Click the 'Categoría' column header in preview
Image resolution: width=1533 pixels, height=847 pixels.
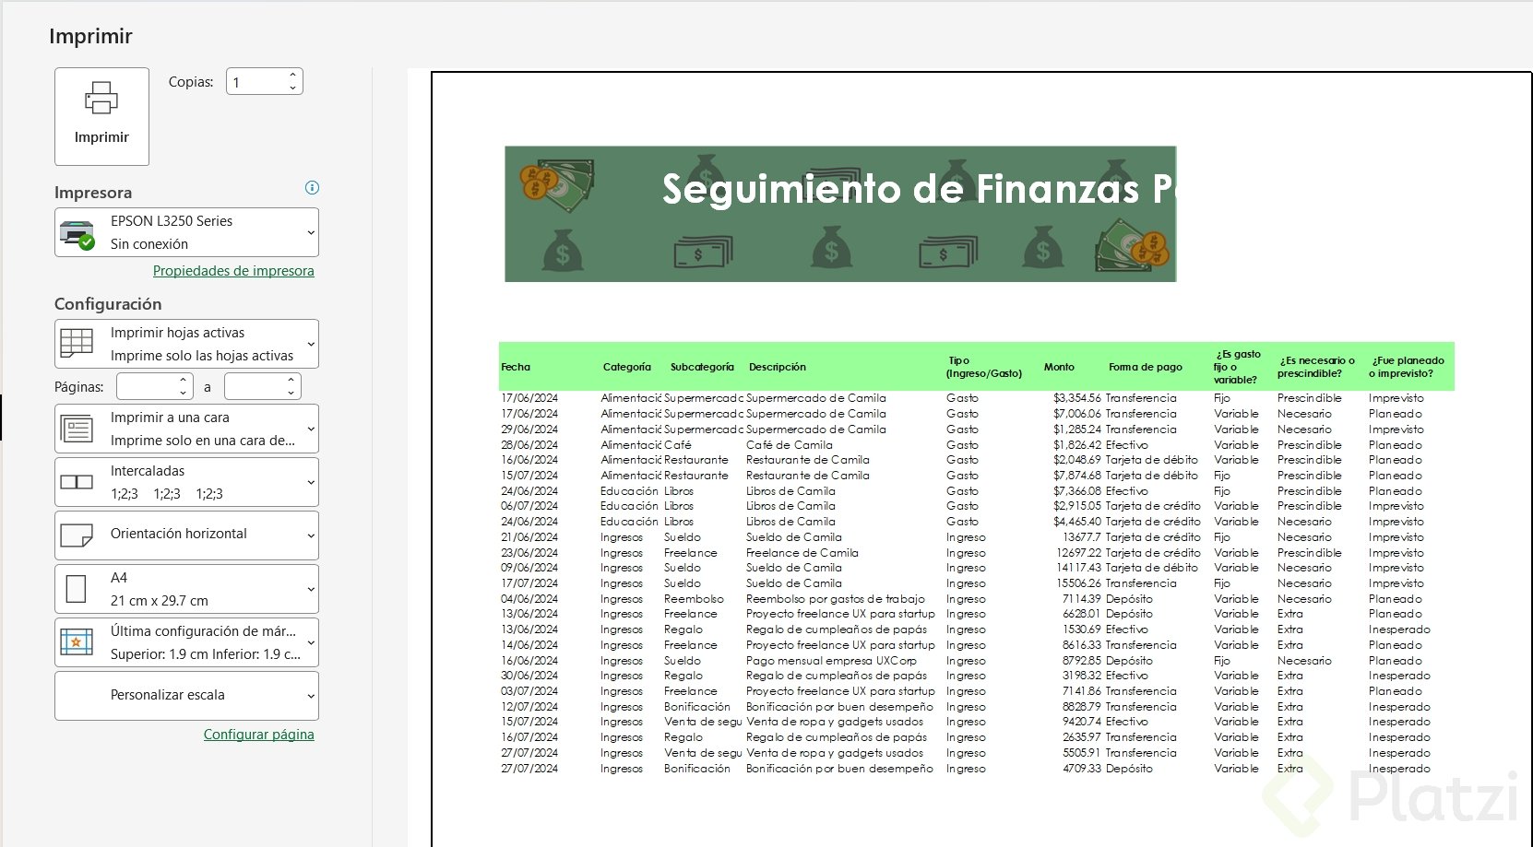point(627,367)
